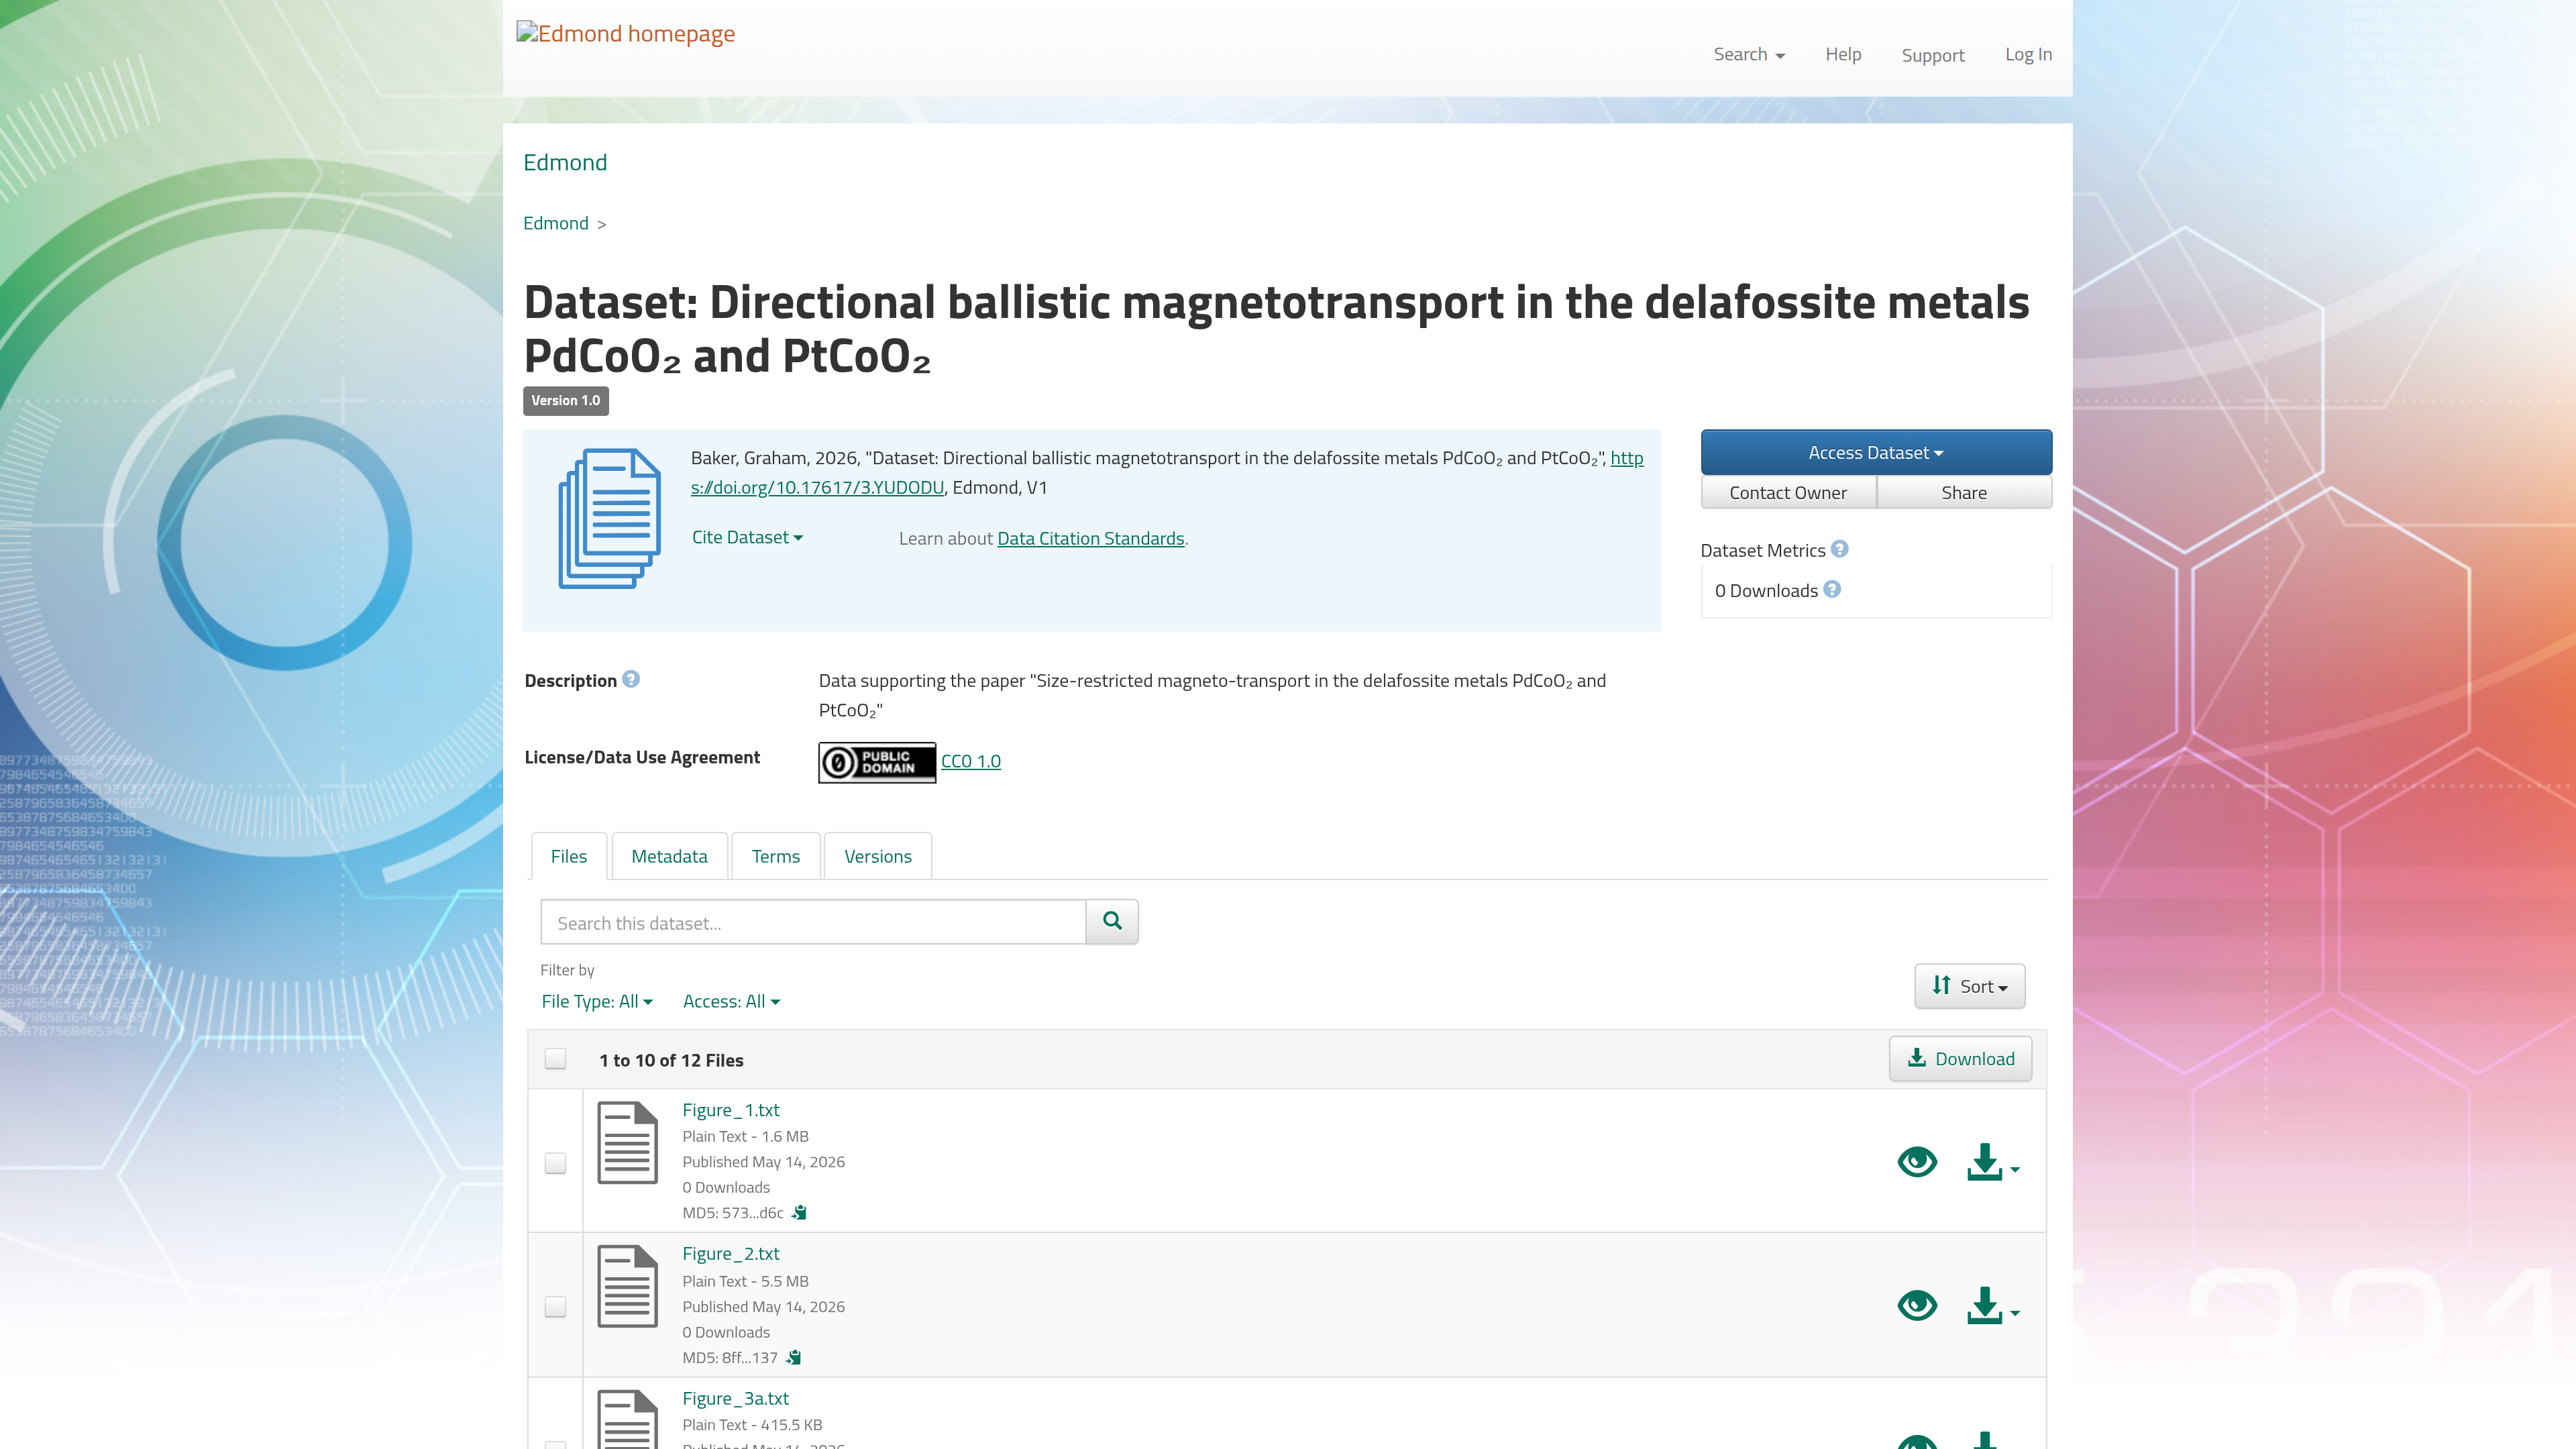The width and height of the screenshot is (2576, 1449).
Task: Click Log In in the navbar
Action: coord(2028,54)
